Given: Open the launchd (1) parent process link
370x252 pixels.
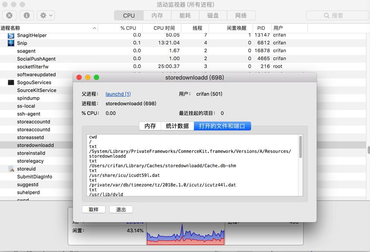Looking at the screenshot, I should pos(118,94).
